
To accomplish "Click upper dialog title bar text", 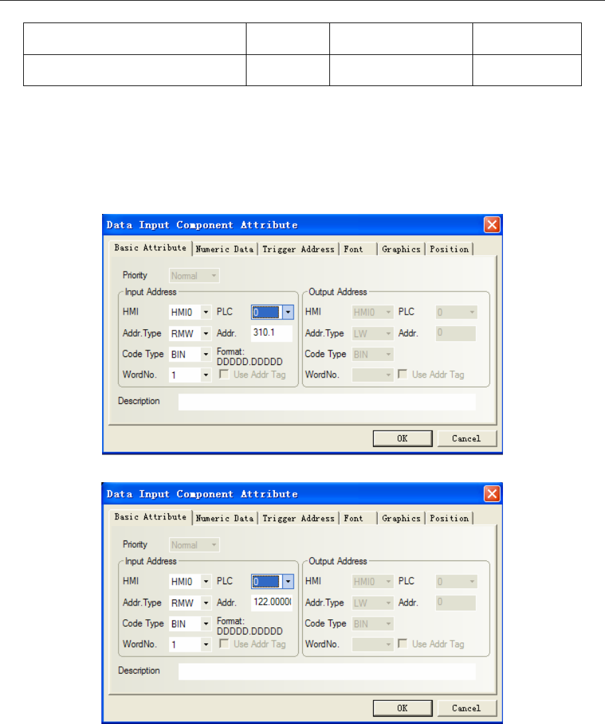I will (202, 225).
